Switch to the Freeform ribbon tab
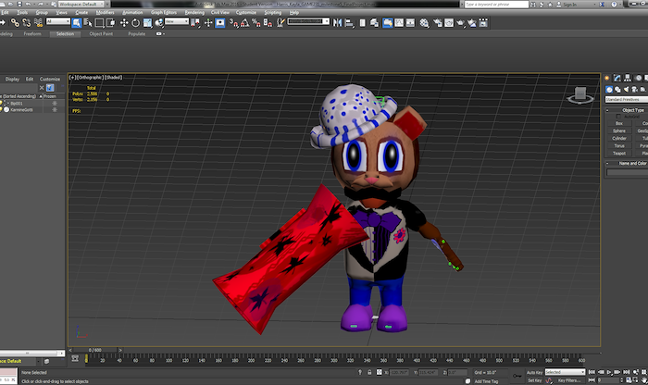Viewport: 648px width, 385px height. tap(32, 34)
